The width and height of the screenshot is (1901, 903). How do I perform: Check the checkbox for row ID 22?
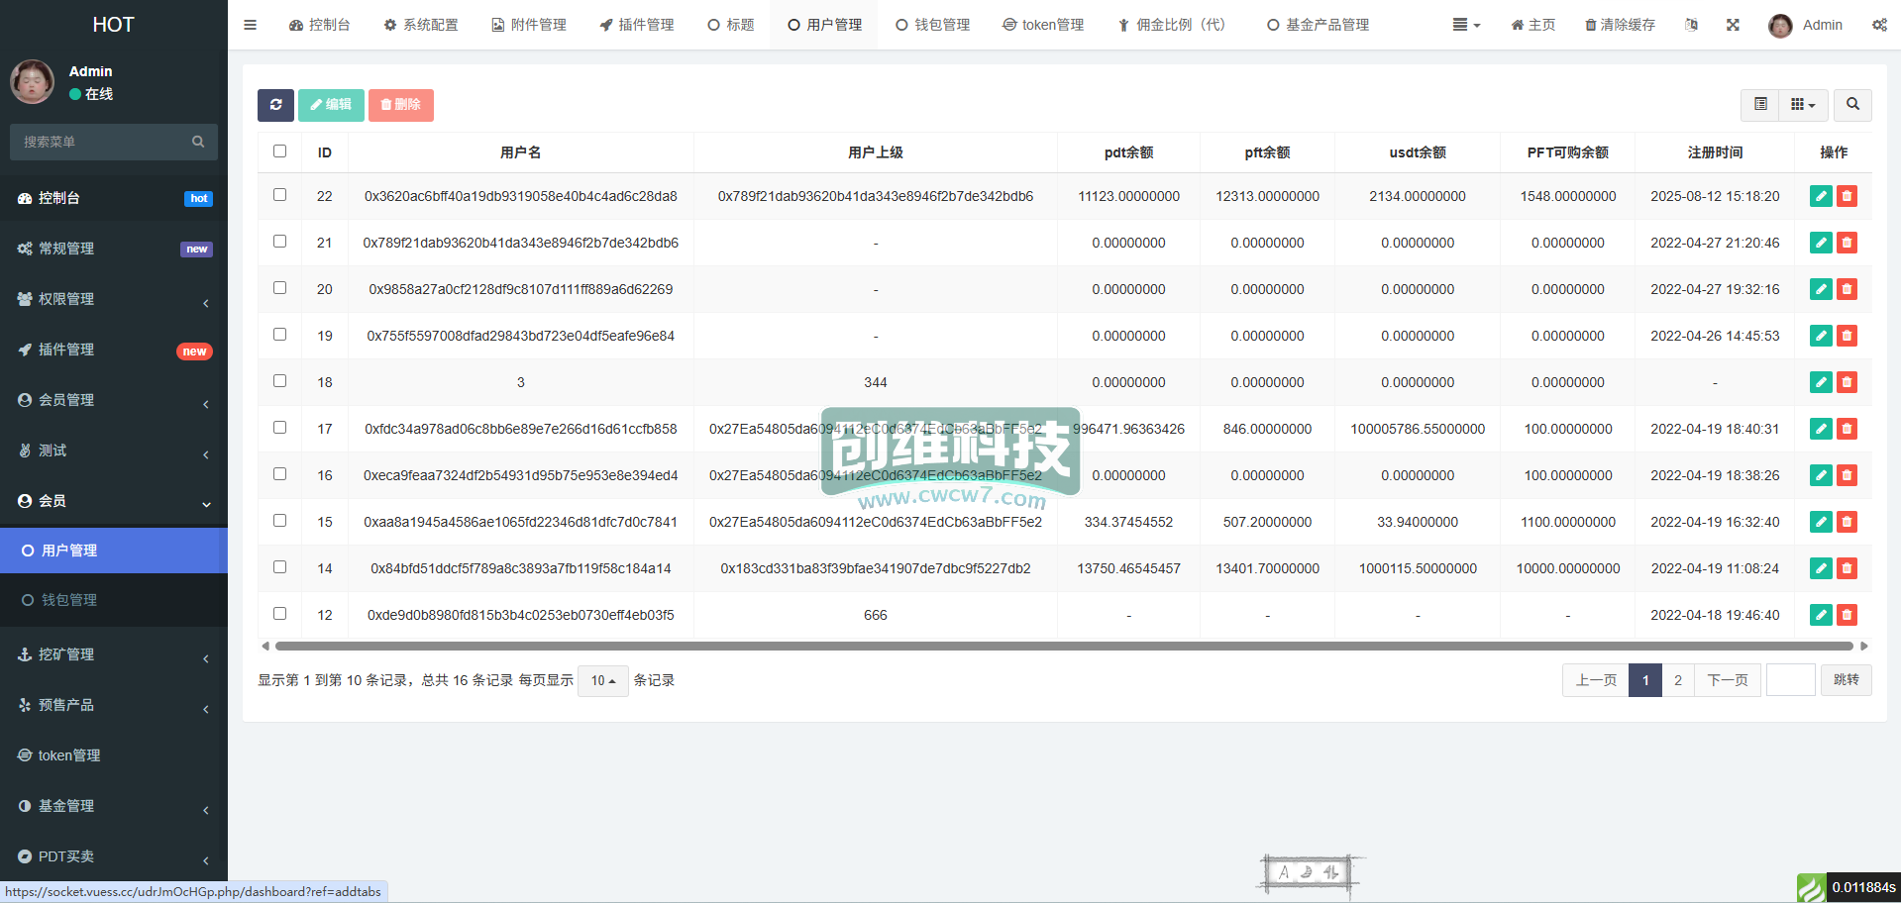click(279, 195)
